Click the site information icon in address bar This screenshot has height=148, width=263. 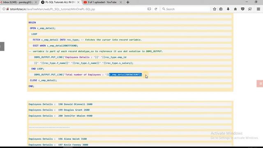(4, 9)
